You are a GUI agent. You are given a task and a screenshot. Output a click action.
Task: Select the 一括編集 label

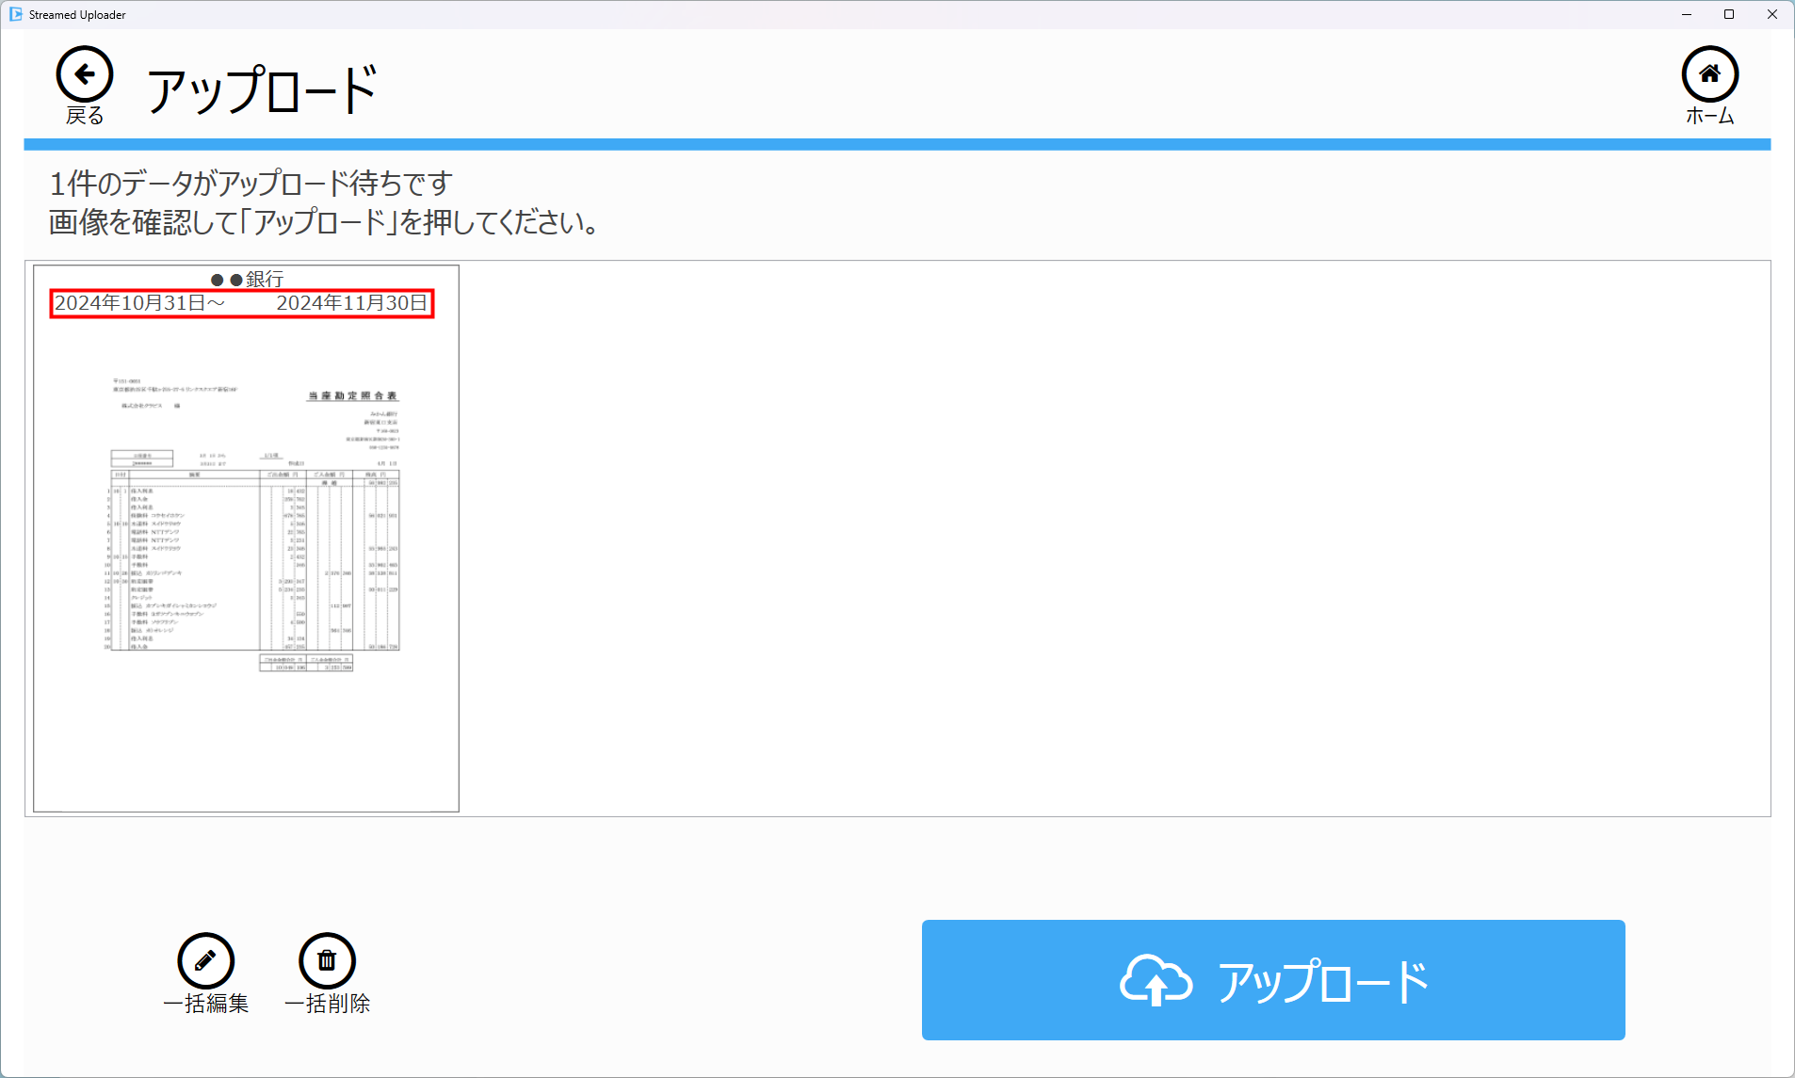[x=205, y=1004]
